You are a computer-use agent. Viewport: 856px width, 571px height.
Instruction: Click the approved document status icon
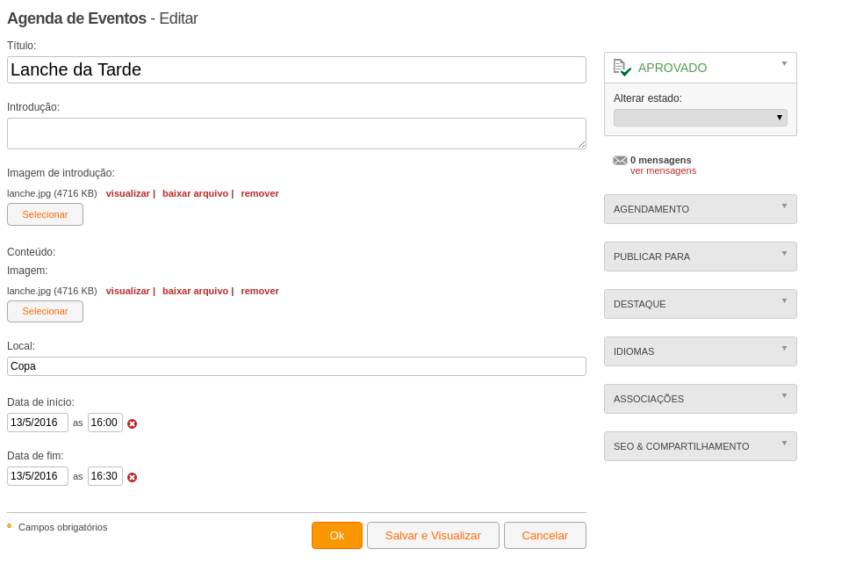click(x=622, y=68)
